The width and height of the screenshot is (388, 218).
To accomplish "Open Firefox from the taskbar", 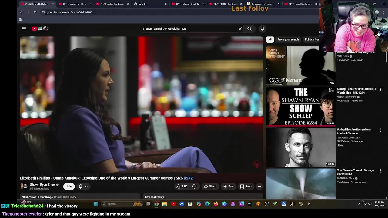I will coord(216,204).
